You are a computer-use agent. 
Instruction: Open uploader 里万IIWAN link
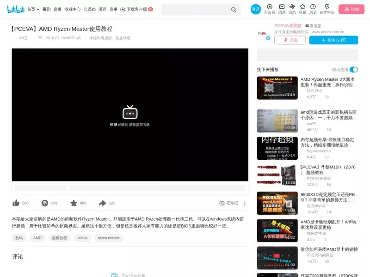(316, 206)
